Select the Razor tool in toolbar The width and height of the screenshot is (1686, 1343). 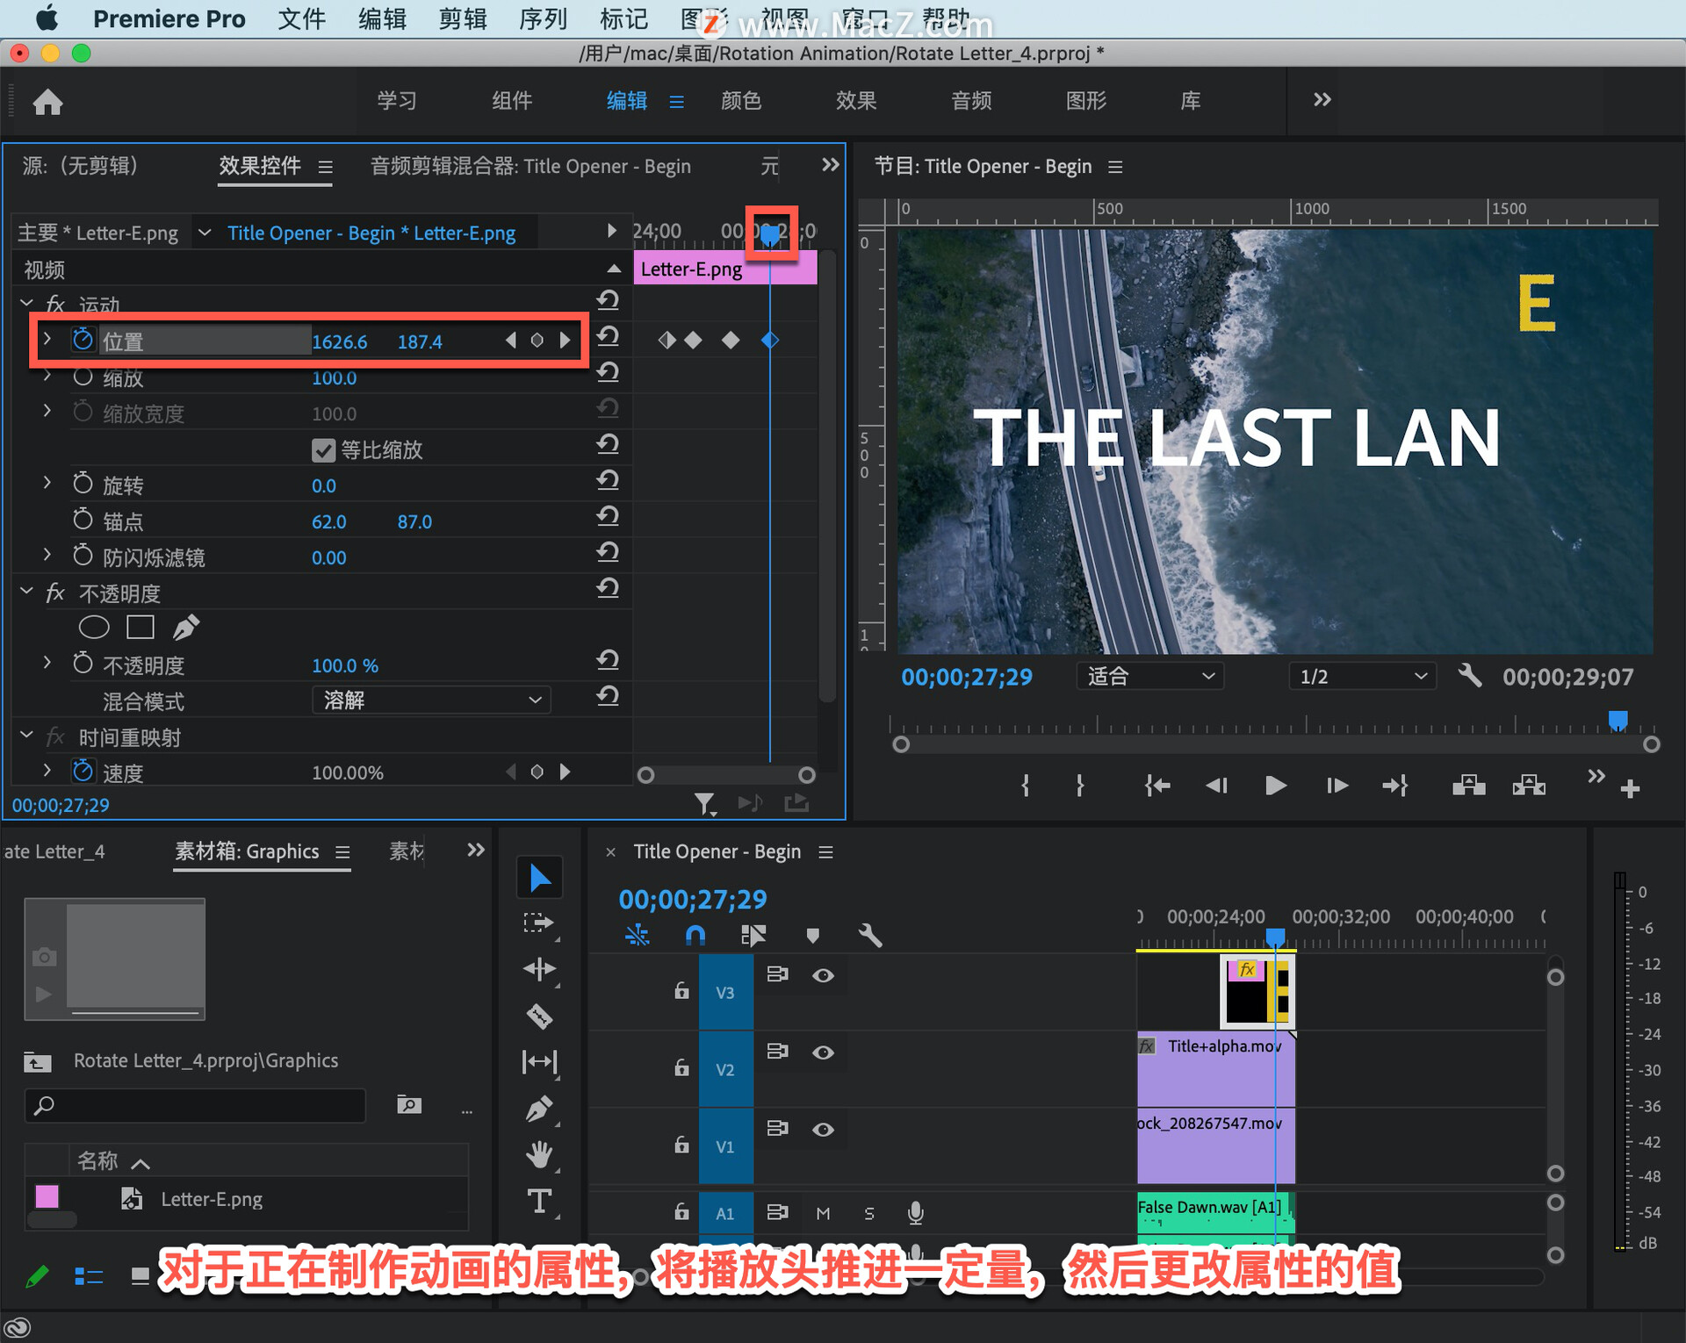(x=539, y=1016)
